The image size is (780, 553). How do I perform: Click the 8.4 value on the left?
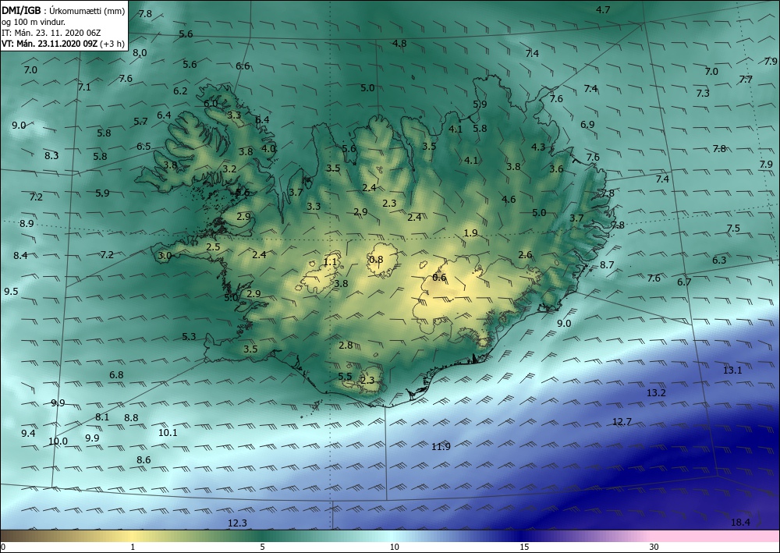(x=20, y=256)
